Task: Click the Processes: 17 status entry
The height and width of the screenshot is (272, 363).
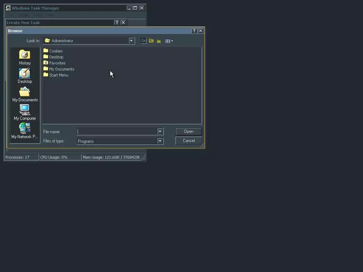Action: [22, 157]
